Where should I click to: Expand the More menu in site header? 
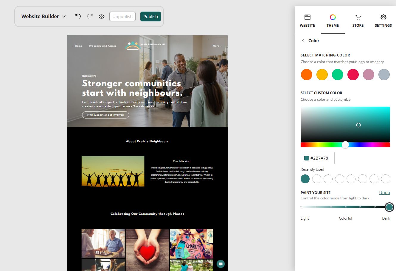click(x=217, y=46)
